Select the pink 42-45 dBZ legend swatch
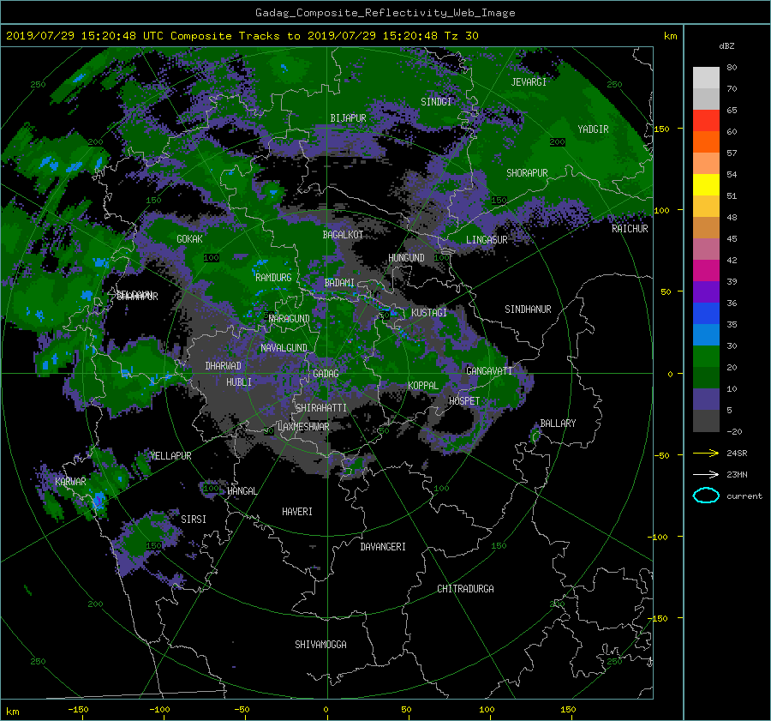The width and height of the screenshot is (771, 721). tap(706, 249)
